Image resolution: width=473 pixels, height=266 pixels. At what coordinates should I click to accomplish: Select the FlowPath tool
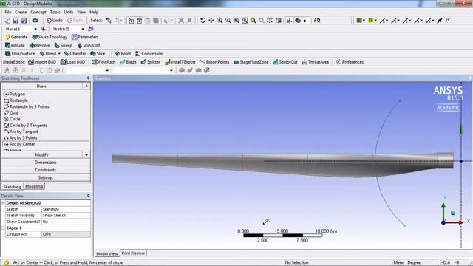pos(103,62)
